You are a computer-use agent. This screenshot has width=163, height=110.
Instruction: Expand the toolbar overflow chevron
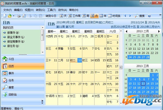coord(160,15)
